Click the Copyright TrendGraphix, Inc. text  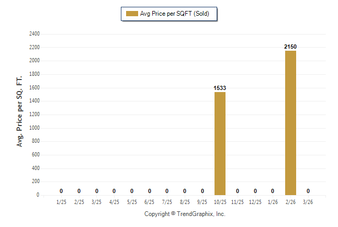pyautogui.click(x=185, y=214)
